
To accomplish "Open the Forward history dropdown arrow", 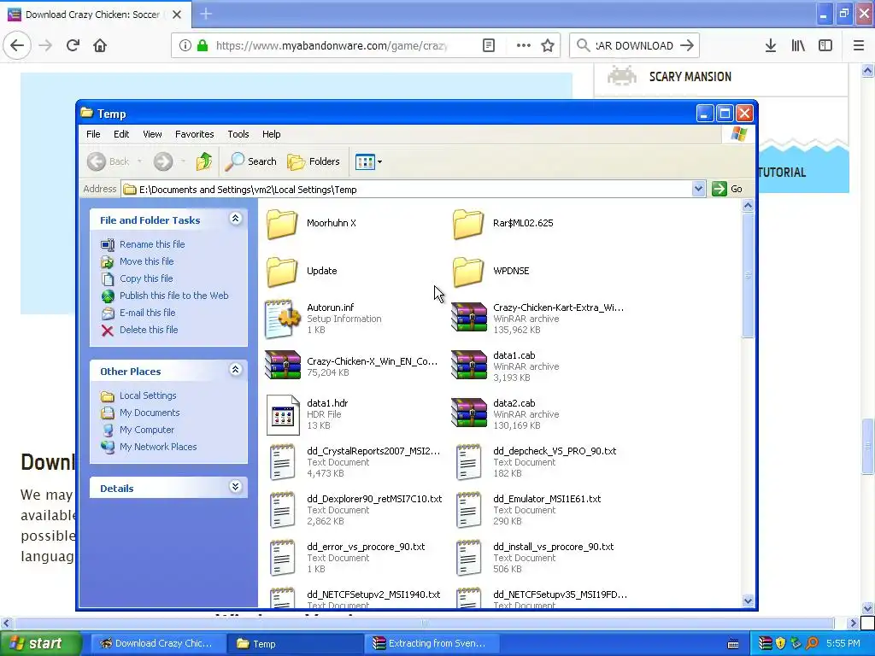I will (x=183, y=161).
